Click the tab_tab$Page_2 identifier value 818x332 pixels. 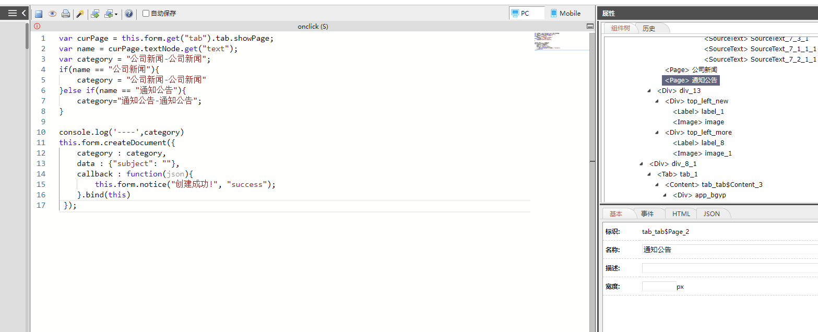666,231
